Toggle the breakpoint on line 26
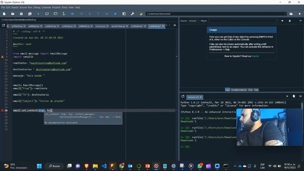304x171 pixels. click(x=2, y=111)
